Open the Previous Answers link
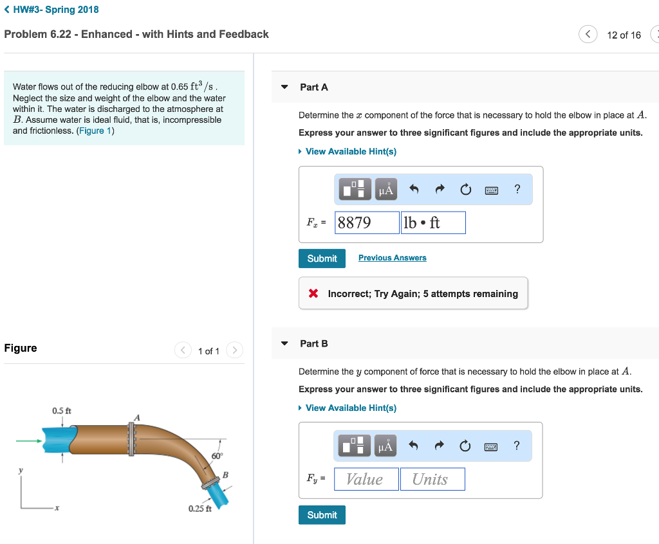 pos(392,258)
